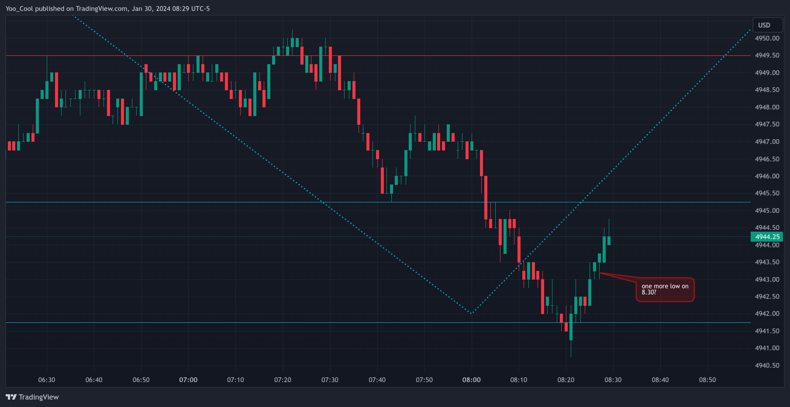Click the 4946.00 price axis label

click(767, 176)
